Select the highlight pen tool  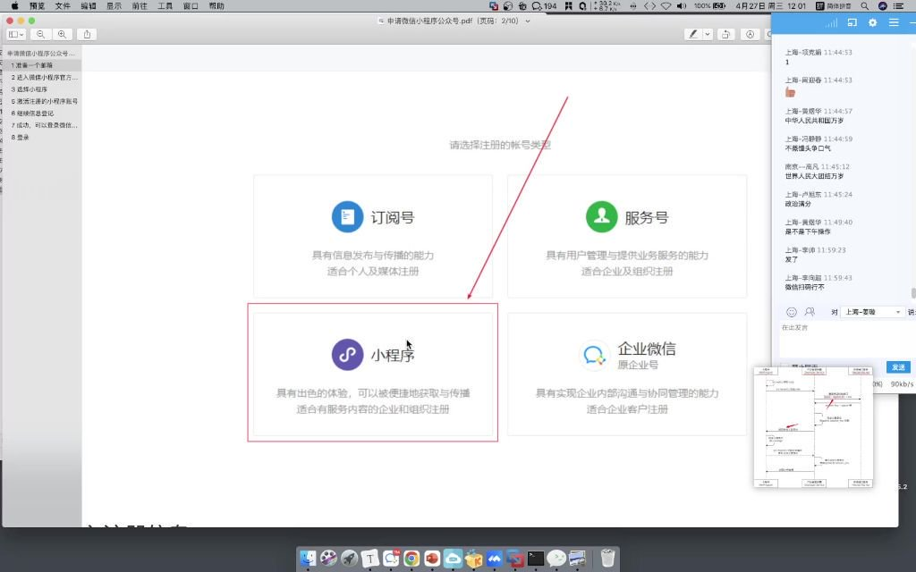[693, 35]
